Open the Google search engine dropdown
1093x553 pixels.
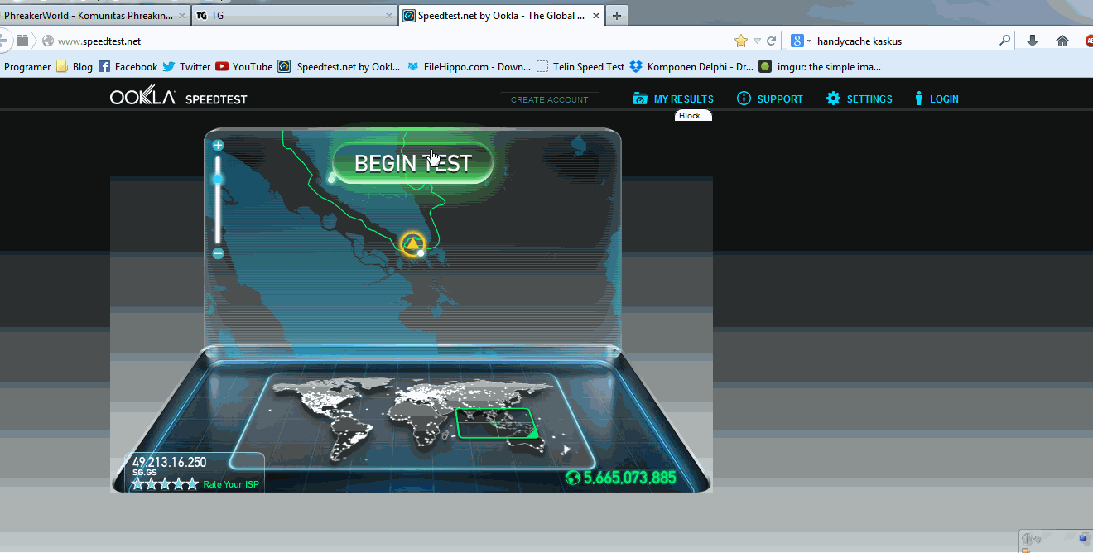(x=802, y=41)
